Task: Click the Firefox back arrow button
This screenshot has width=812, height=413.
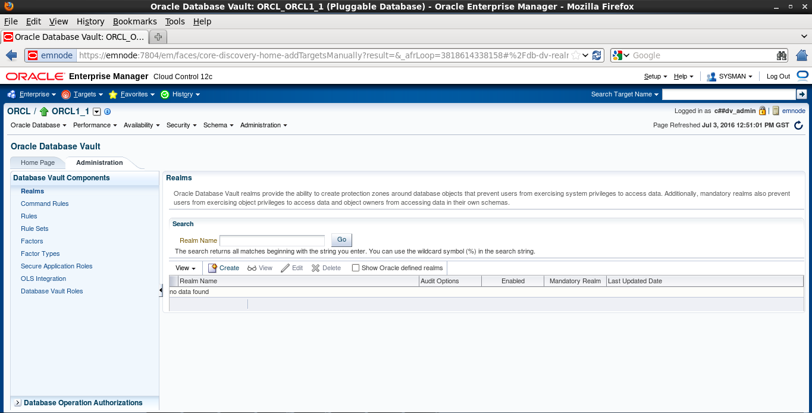Action: pyautogui.click(x=11, y=55)
